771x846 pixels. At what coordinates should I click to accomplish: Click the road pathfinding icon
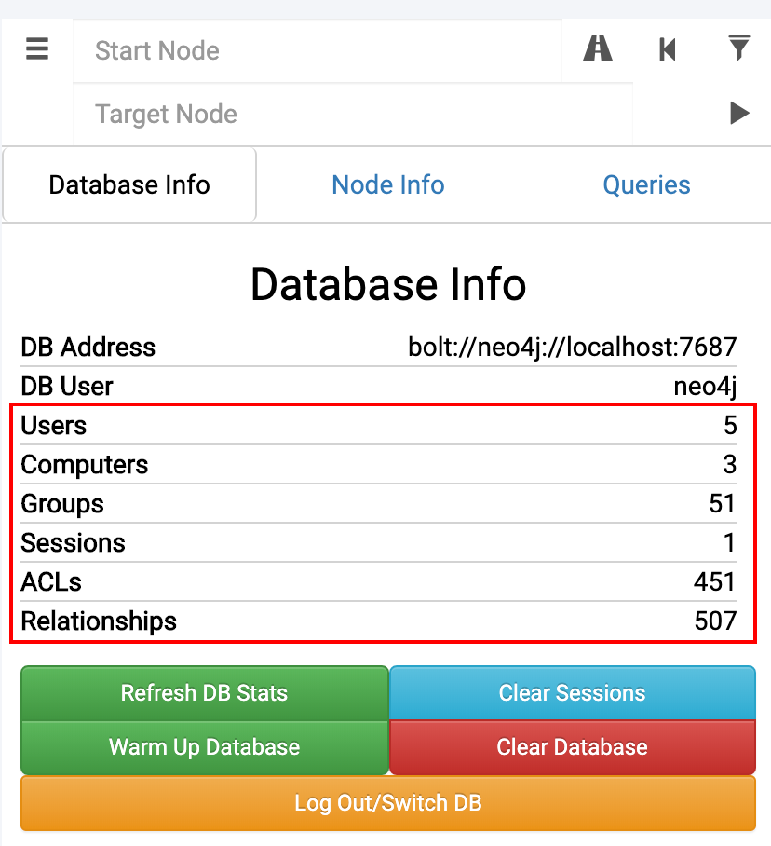[x=597, y=48]
